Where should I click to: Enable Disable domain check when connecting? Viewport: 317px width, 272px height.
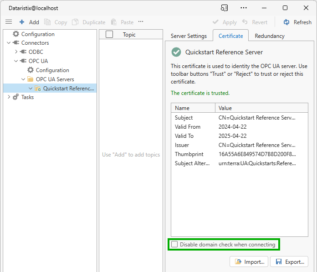(x=174, y=245)
